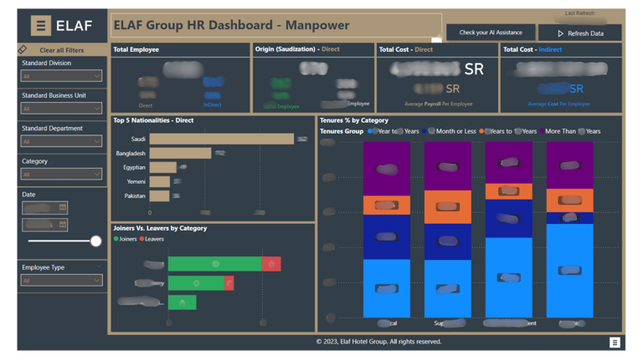
Task: Click the ELAF Group HR Dashboard title
Action: pyautogui.click(x=232, y=25)
